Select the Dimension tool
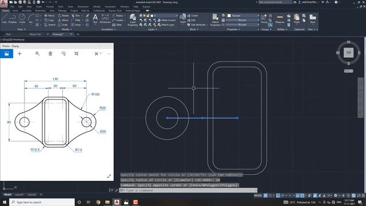Screen dimensions: 366x206 pos(105,19)
